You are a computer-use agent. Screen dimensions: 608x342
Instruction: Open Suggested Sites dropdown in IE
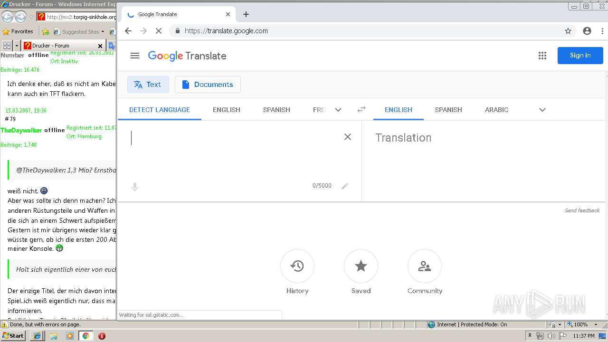(78, 32)
